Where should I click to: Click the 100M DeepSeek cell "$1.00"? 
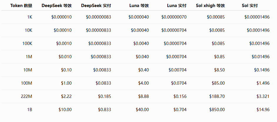pos(66,83)
